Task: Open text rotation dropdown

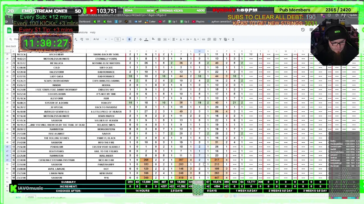Action: click(196, 39)
